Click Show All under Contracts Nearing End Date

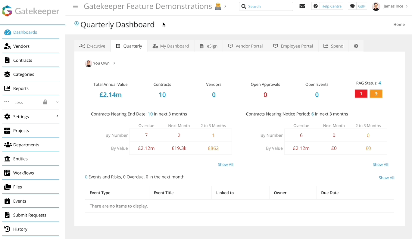click(225, 164)
